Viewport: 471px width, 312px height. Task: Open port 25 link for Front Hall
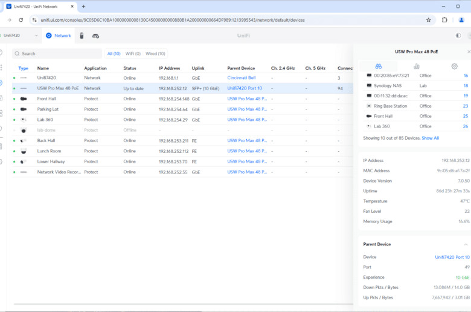466,116
